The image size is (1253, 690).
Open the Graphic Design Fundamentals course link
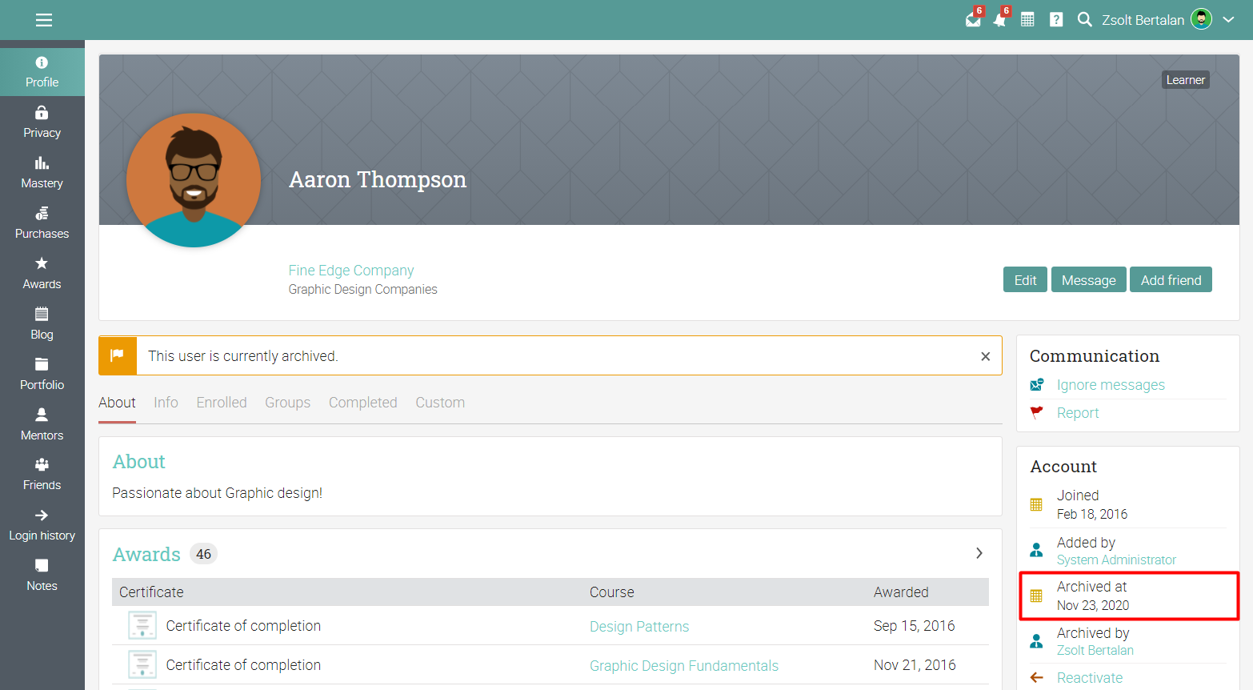(x=684, y=666)
